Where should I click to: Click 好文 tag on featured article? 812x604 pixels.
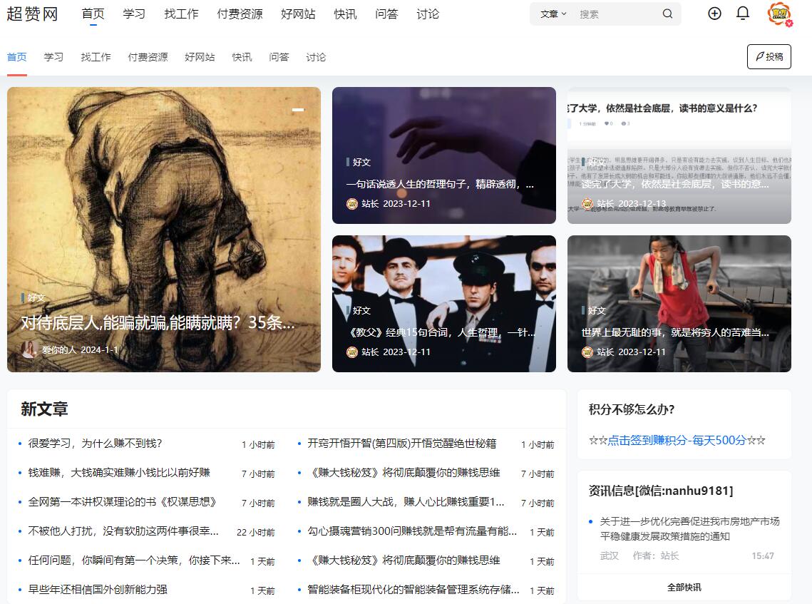(36, 297)
